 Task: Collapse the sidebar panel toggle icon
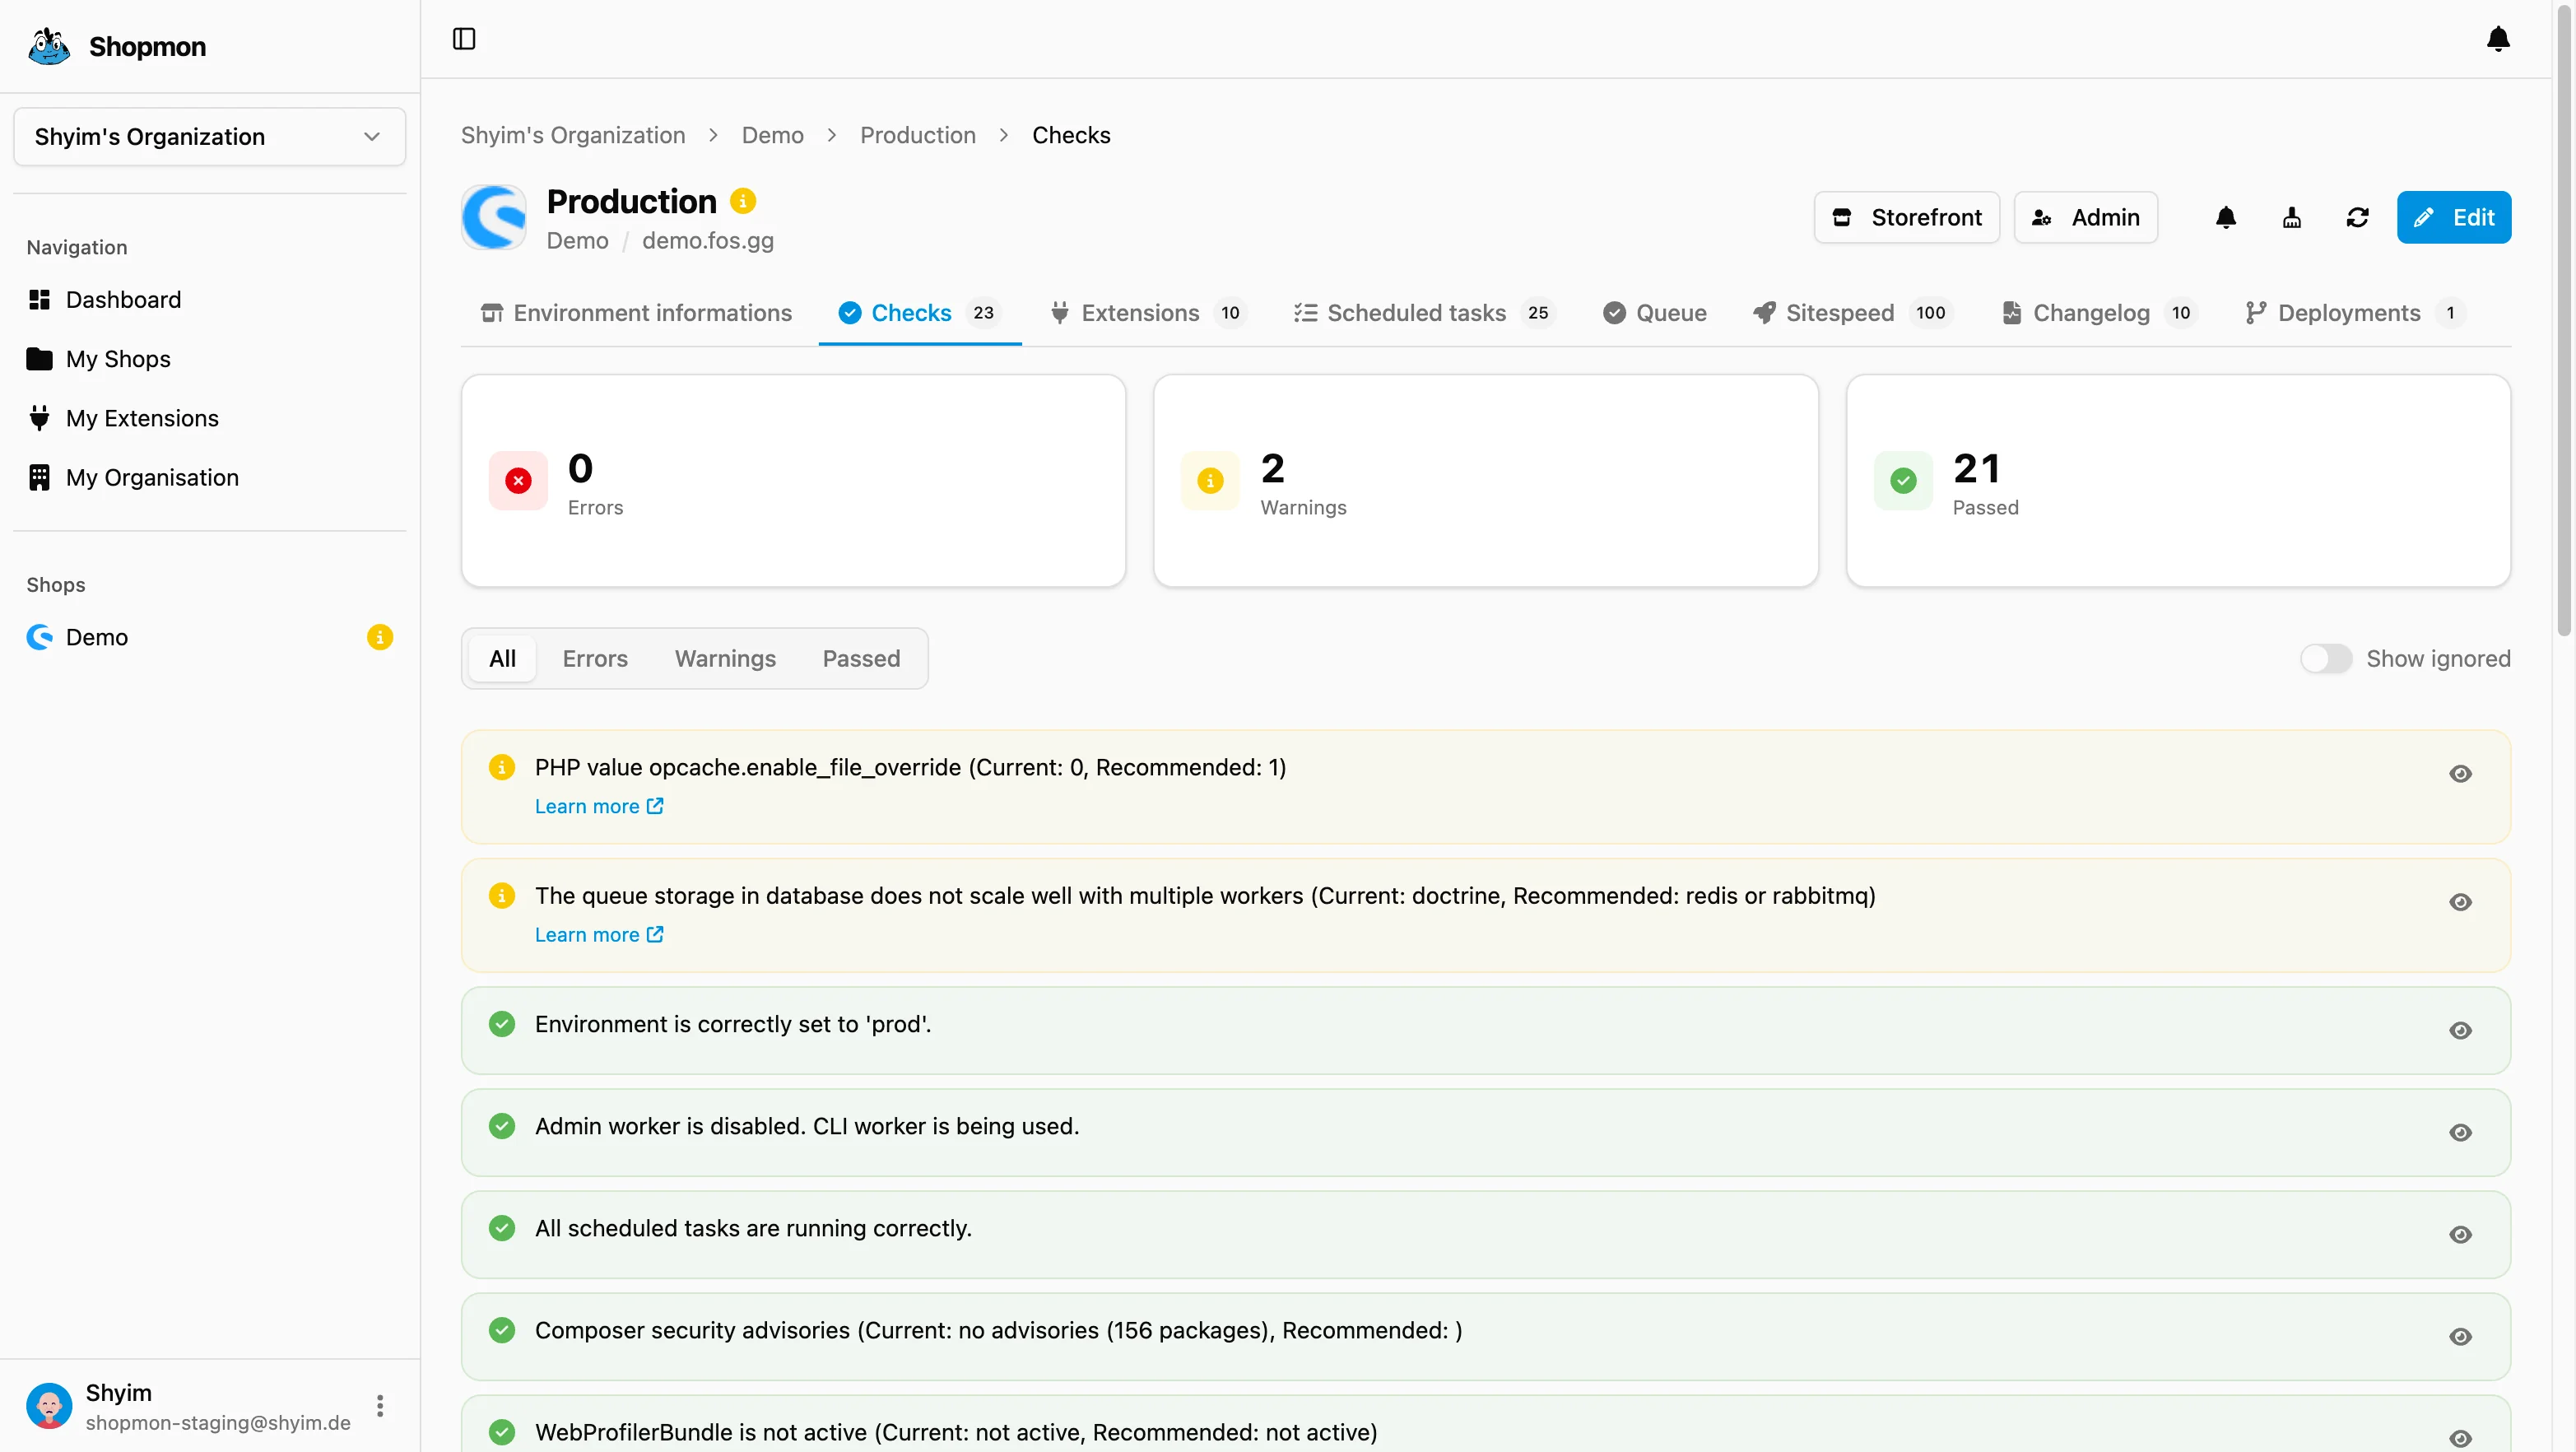coord(464,39)
